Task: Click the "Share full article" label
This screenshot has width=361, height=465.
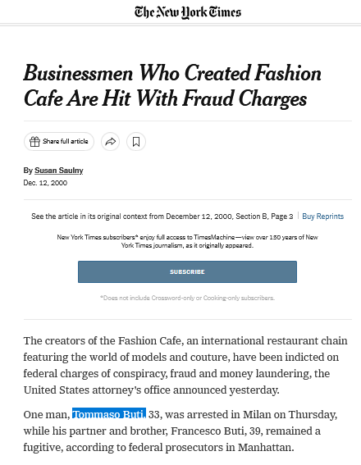Action: click(66, 141)
